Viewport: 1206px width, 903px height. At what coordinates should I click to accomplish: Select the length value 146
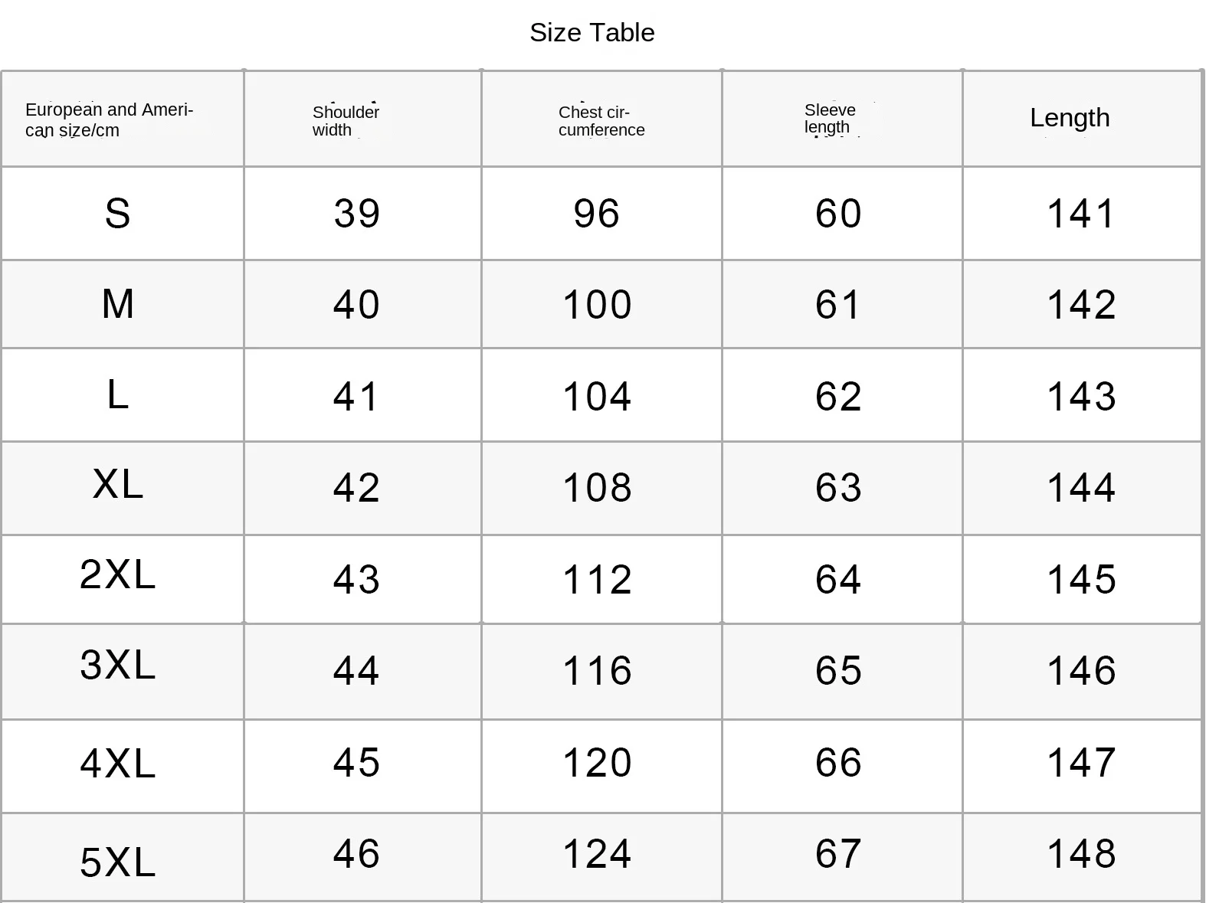[1081, 671]
